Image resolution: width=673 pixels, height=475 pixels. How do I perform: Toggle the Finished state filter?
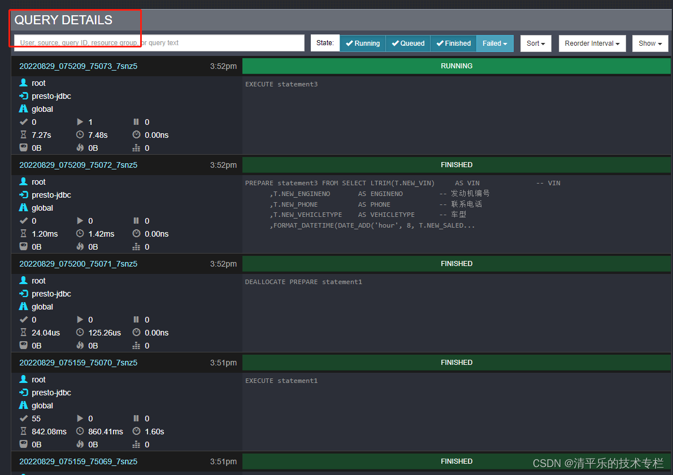(x=453, y=43)
